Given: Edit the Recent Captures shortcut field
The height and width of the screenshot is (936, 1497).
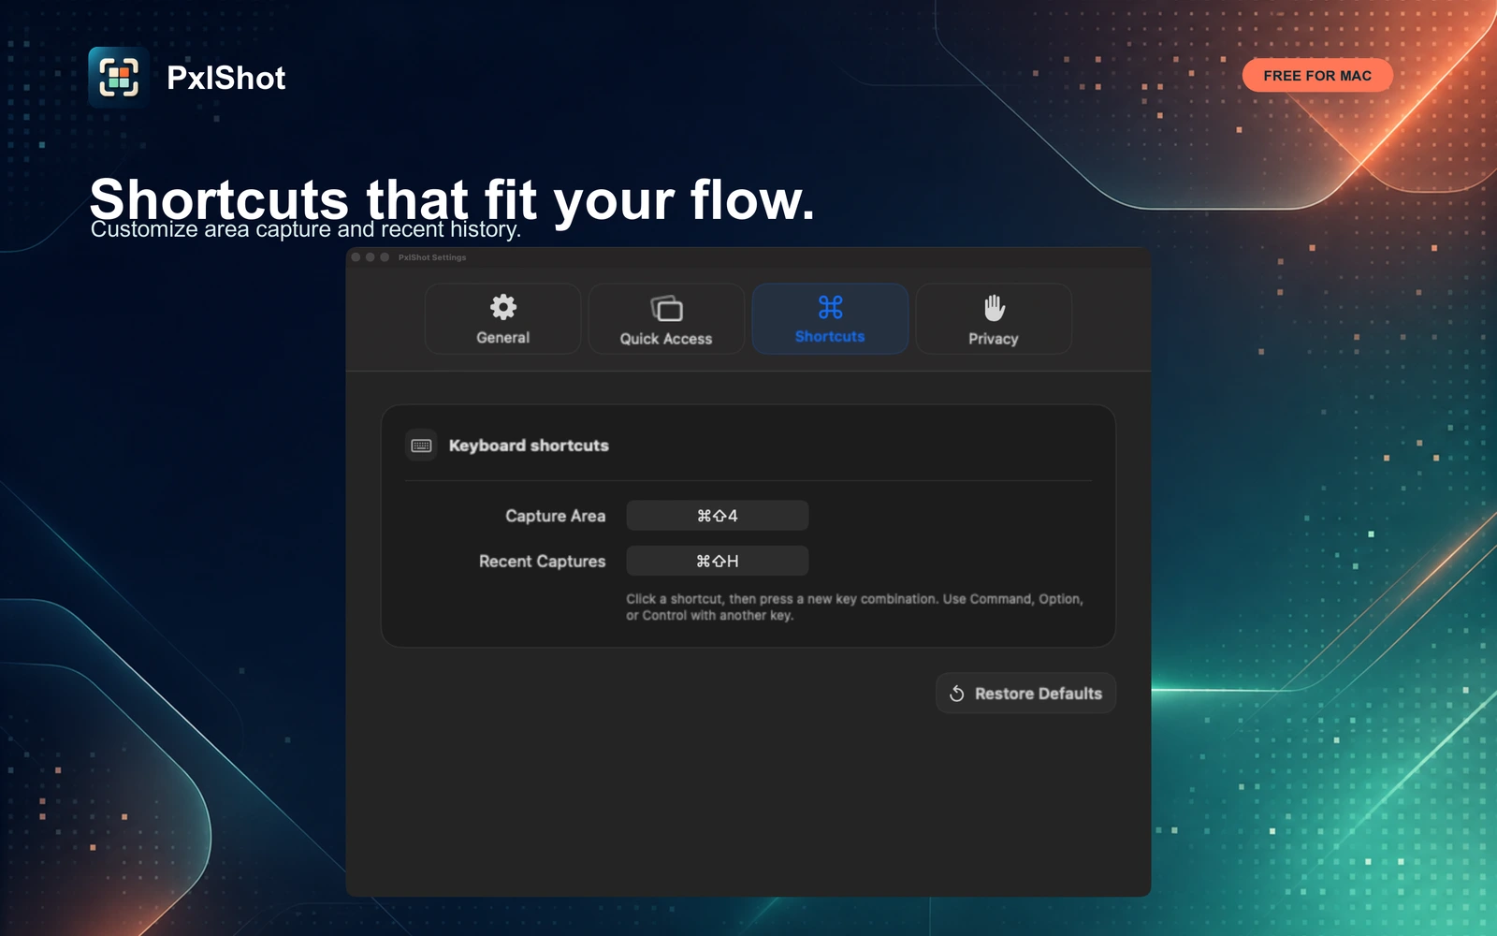Looking at the screenshot, I should coord(718,561).
